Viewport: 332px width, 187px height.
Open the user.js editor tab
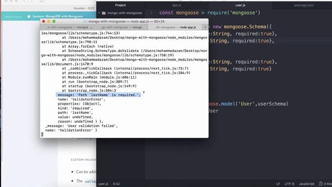pyautogui.click(x=240, y=5)
